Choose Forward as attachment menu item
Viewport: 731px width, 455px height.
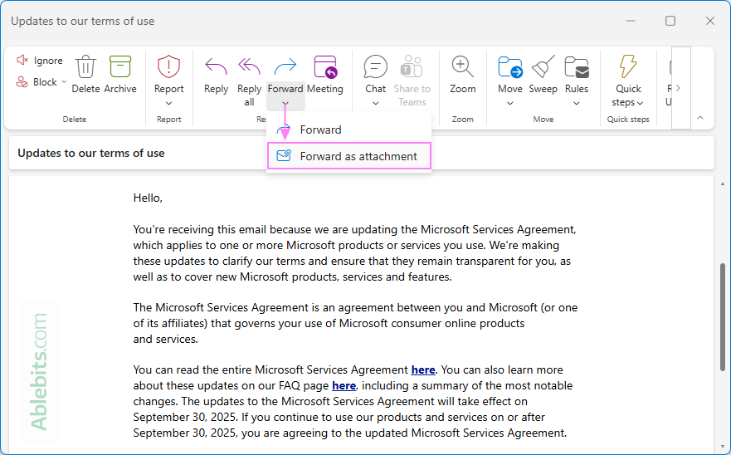click(348, 156)
